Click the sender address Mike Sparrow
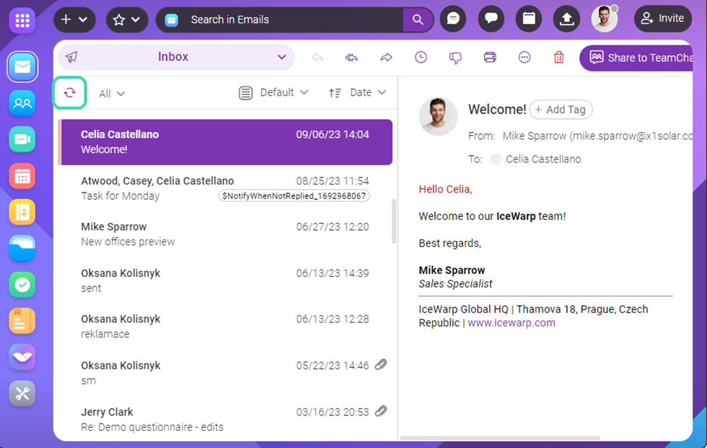The height and width of the screenshot is (448, 707). pyautogui.click(x=597, y=136)
